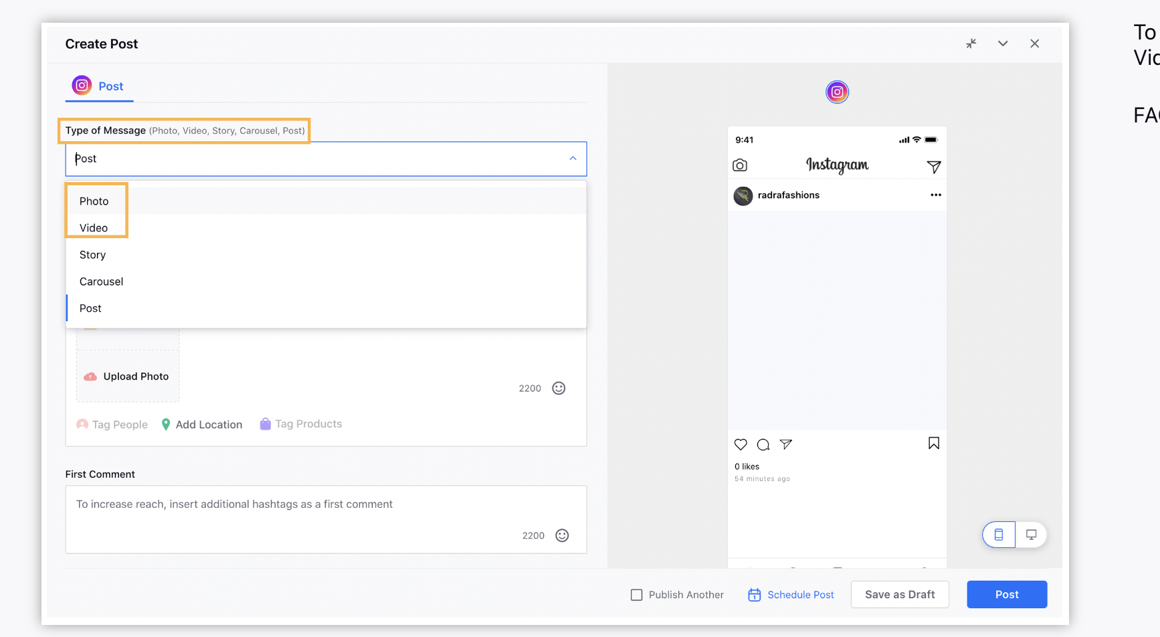
Task: Click Add Location
Action: point(202,424)
